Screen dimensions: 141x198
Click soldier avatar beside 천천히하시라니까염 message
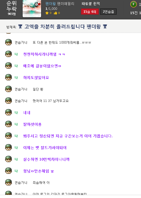point(8,54)
